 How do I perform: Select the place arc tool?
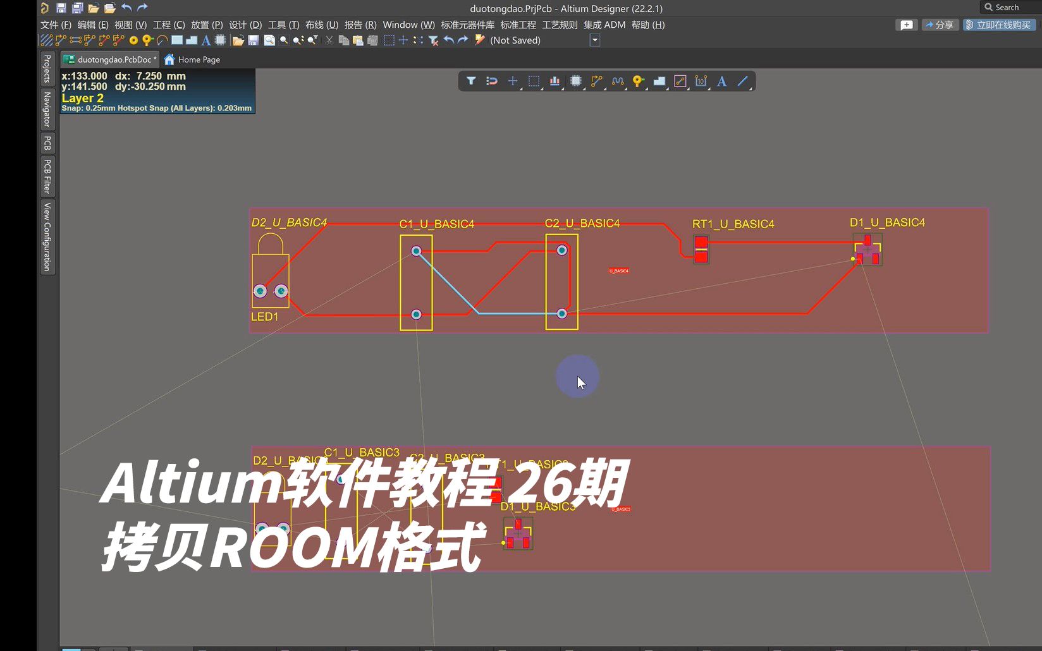pos(162,40)
